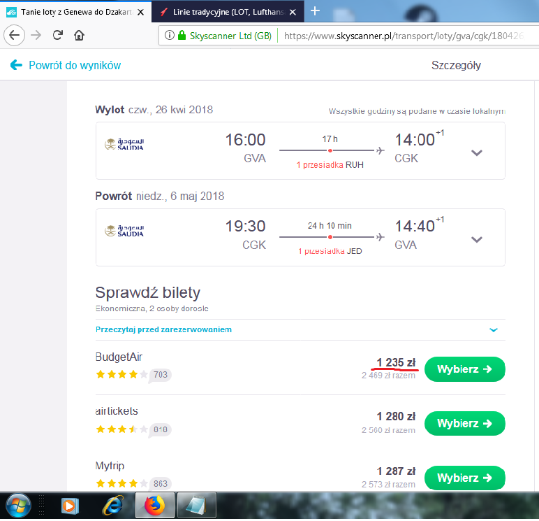Click BudgetAir star rating
The width and height of the screenshot is (539, 521).
[x=121, y=374]
